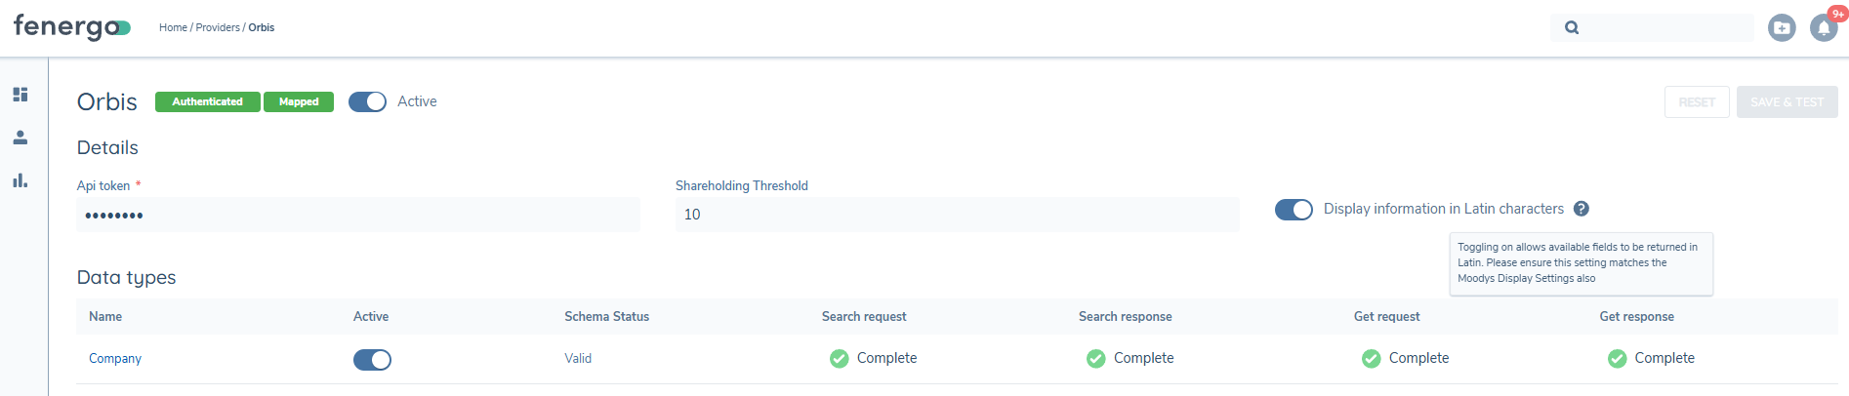
Task: Click the Fenergo logo
Action: point(71,27)
